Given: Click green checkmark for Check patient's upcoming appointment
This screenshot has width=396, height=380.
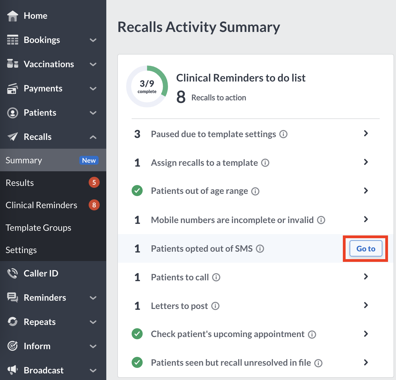Looking at the screenshot, I should (137, 334).
